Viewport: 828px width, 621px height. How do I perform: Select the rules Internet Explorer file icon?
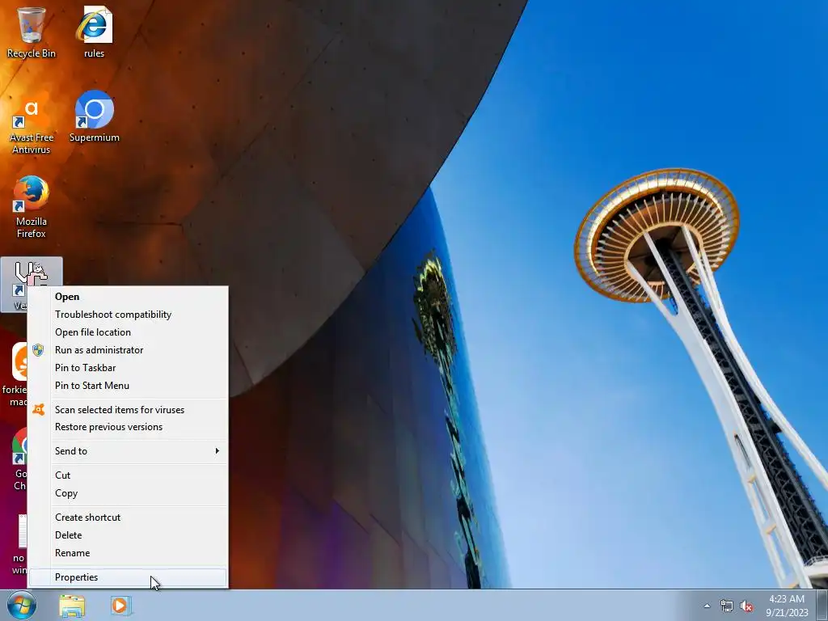(94, 32)
